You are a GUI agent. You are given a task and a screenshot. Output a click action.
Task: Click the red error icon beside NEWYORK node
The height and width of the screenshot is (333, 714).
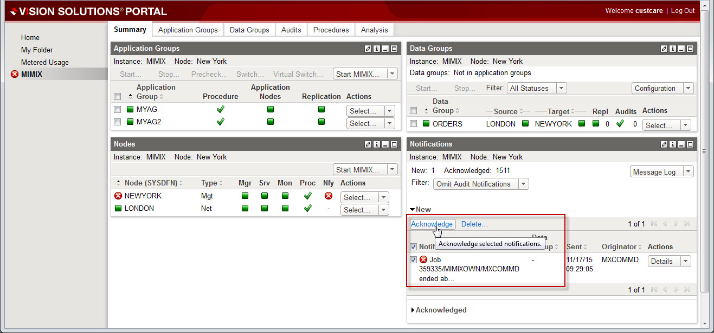(118, 196)
